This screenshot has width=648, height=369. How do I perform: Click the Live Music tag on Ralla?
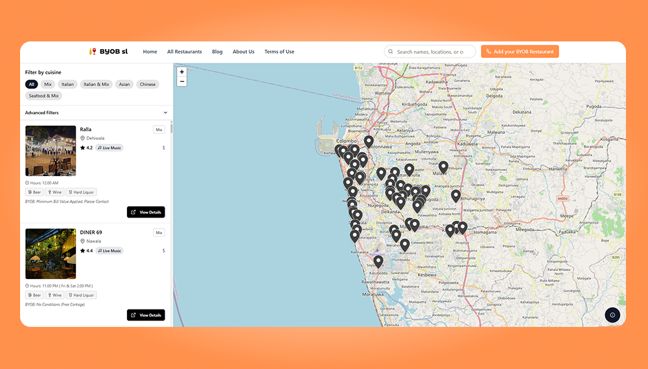(x=110, y=148)
